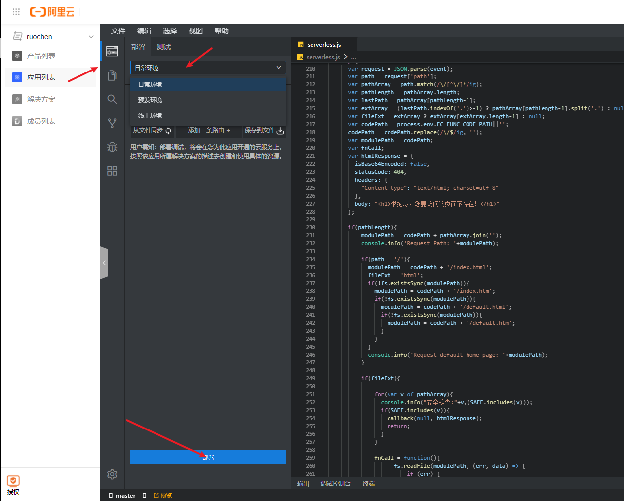Open the debug bug icon
Image resolution: width=624 pixels, height=501 pixels.
point(112,147)
